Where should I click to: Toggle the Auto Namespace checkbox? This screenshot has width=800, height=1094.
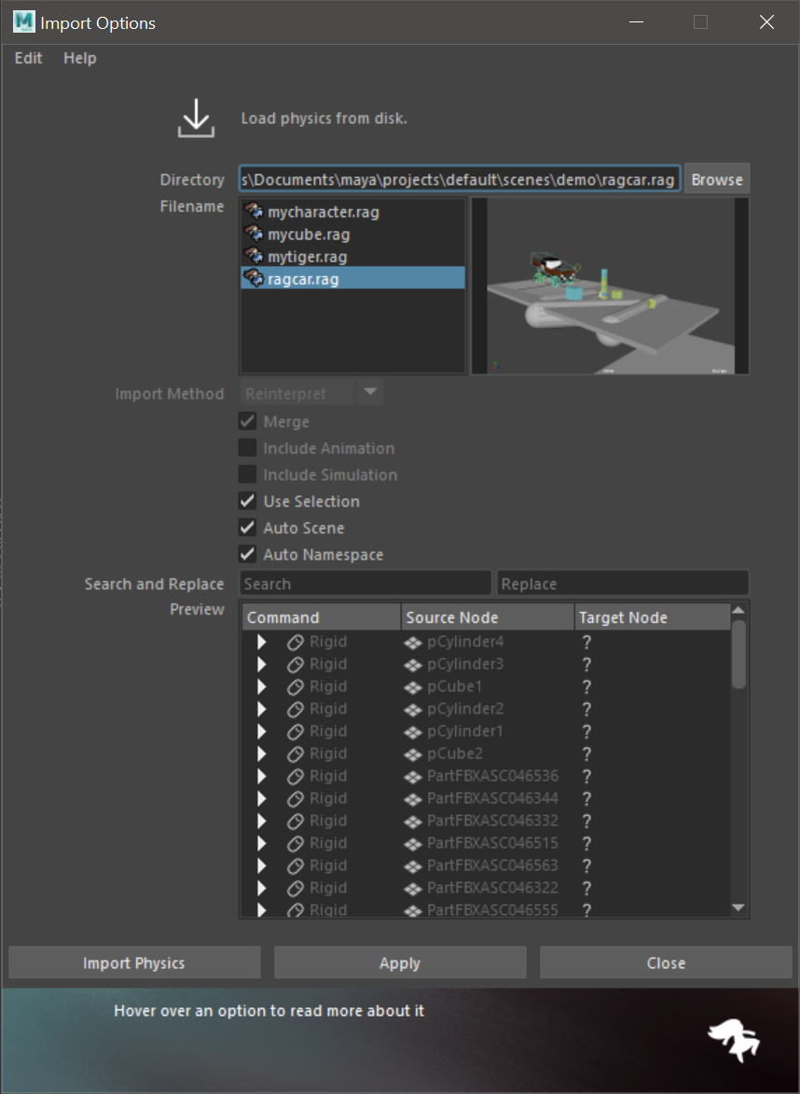(248, 555)
